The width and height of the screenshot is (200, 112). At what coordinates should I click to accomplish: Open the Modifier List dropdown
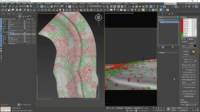coord(168,20)
